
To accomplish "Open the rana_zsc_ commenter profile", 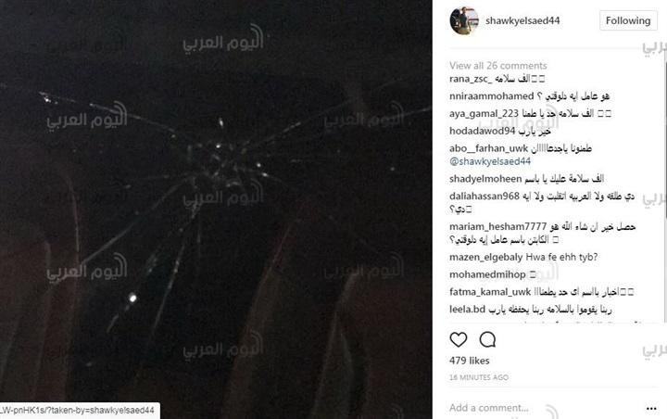I will [471, 79].
